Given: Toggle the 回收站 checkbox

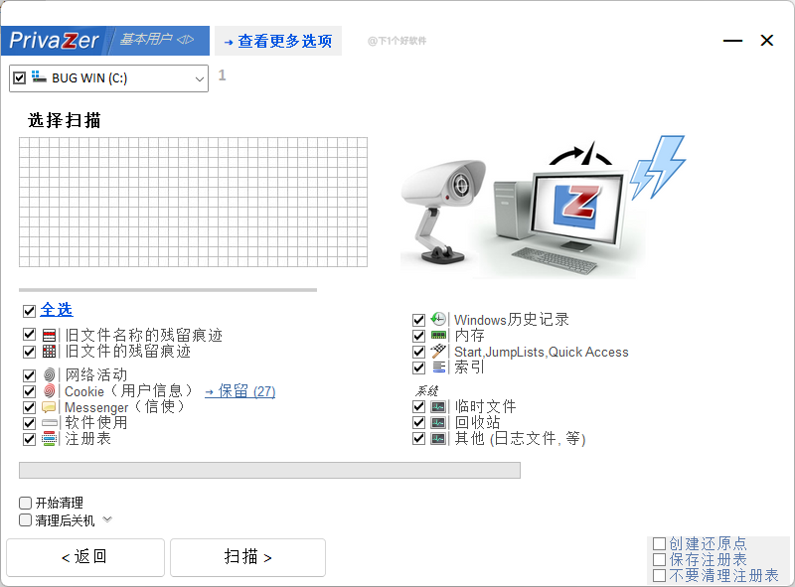Looking at the screenshot, I should click(x=418, y=422).
